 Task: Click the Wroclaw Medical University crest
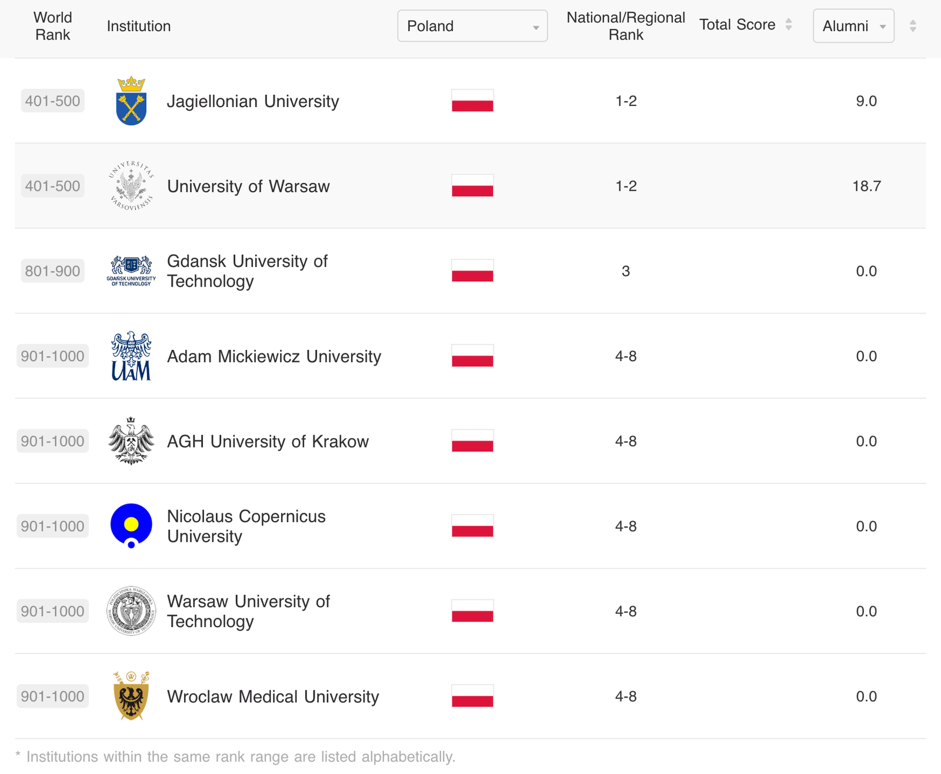(x=131, y=696)
